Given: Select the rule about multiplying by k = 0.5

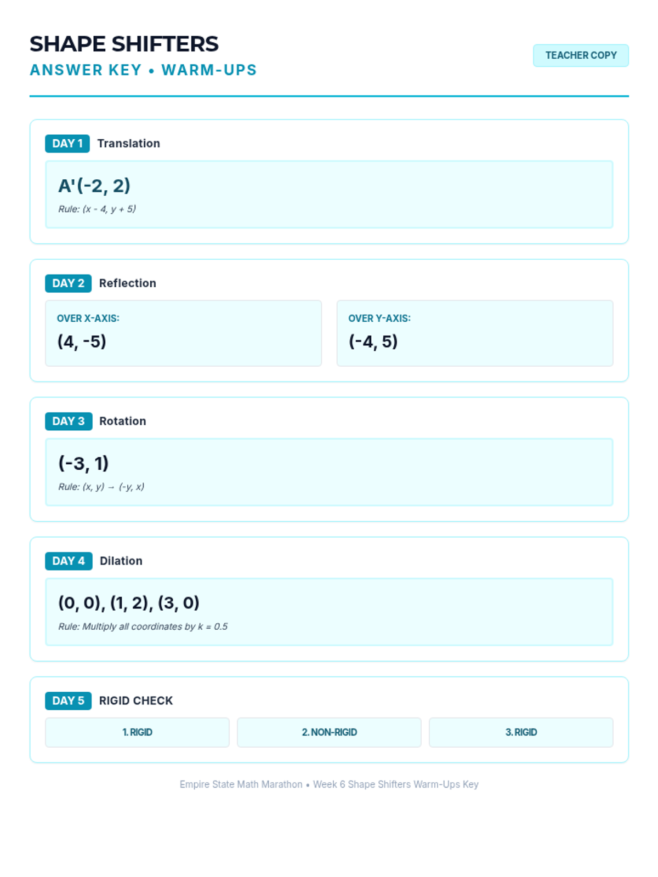Looking at the screenshot, I should point(143,627).
